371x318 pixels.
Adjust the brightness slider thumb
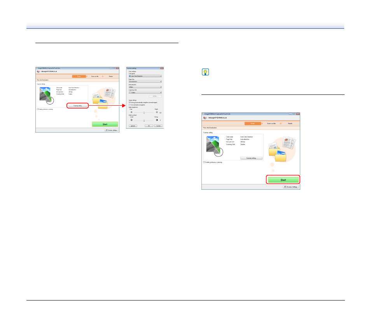point(144,113)
